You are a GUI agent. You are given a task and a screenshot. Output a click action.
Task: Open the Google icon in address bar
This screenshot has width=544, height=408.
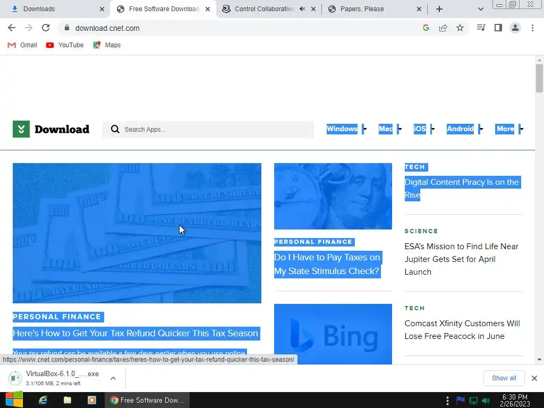426,28
